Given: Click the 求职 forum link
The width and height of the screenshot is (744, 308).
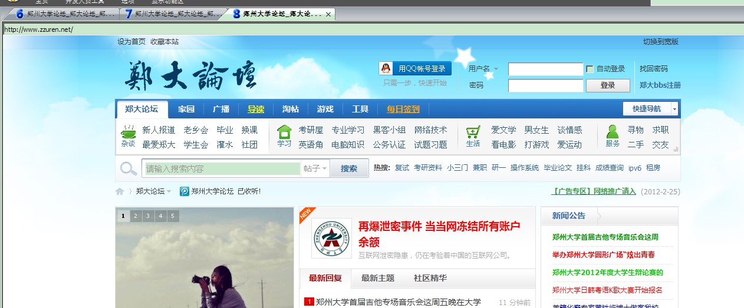Looking at the screenshot, I should (x=660, y=130).
